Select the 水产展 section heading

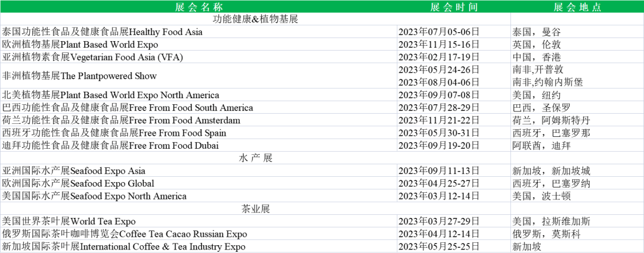(255, 158)
